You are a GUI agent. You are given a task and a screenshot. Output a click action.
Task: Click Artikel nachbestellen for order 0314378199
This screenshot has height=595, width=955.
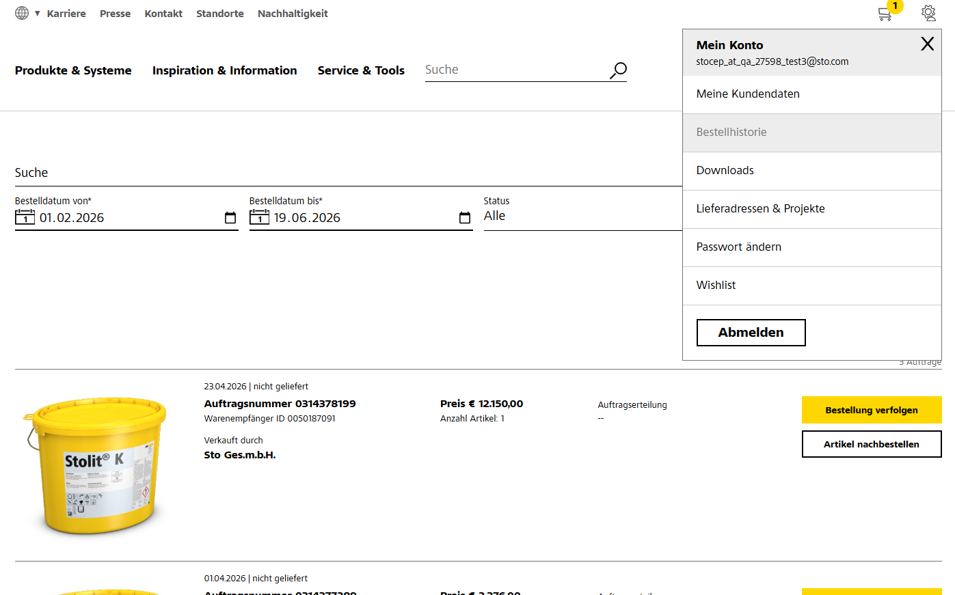pyautogui.click(x=872, y=444)
